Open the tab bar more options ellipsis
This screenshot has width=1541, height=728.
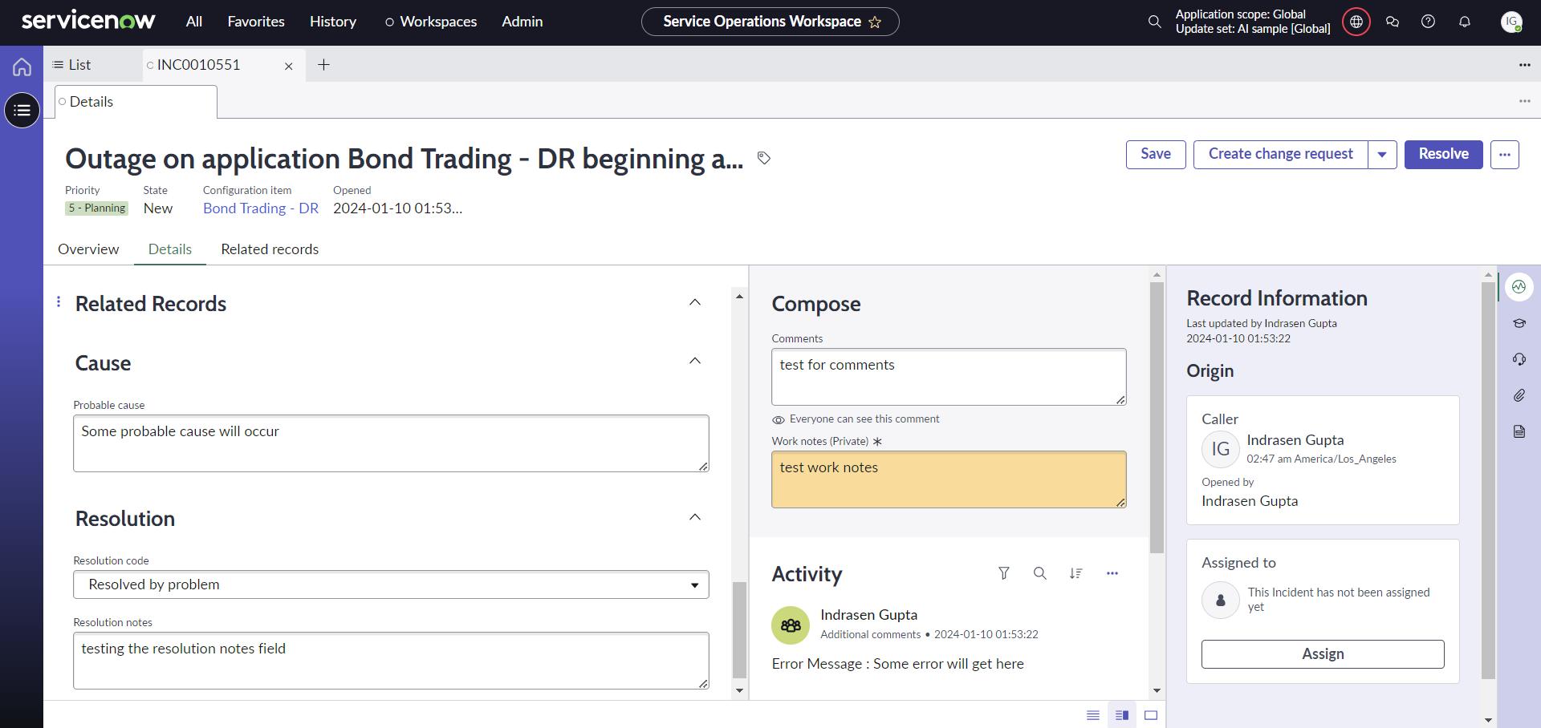[x=1524, y=65]
